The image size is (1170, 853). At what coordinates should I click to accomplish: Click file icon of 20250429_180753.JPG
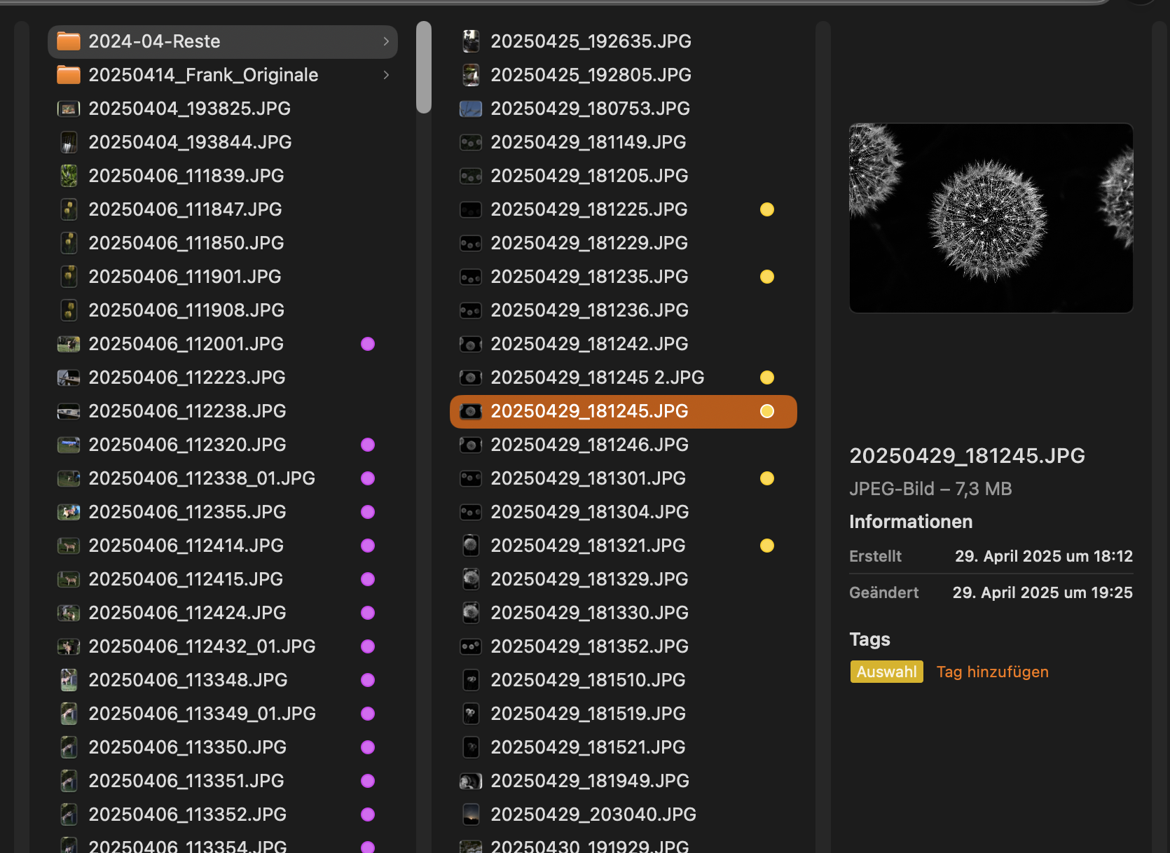point(471,109)
